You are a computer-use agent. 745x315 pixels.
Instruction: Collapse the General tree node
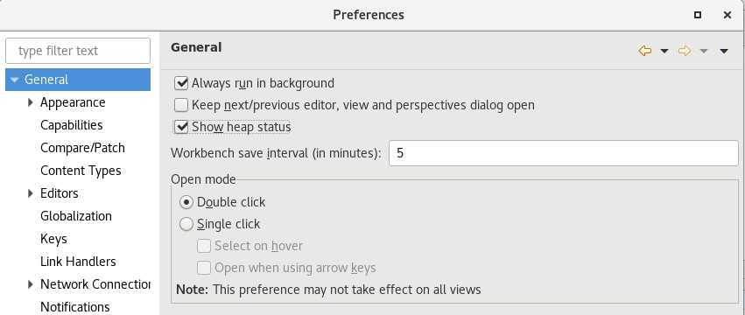pyautogui.click(x=15, y=80)
